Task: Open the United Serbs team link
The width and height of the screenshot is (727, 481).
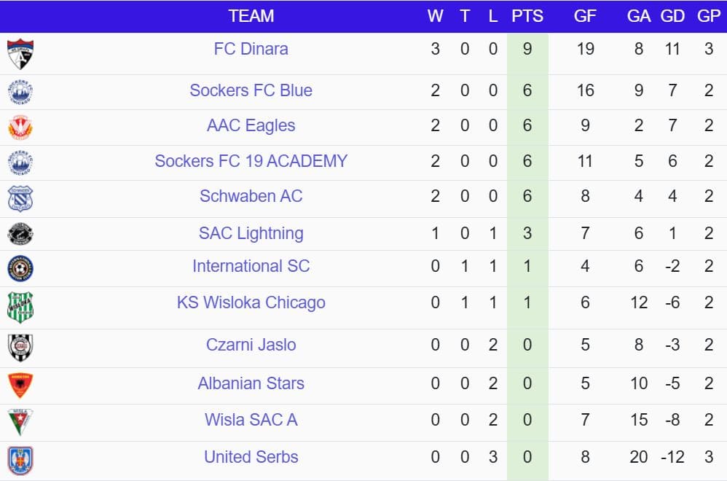Action: pos(251,457)
